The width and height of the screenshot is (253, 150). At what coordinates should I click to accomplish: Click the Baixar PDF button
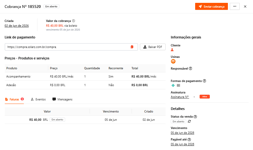(x=153, y=47)
